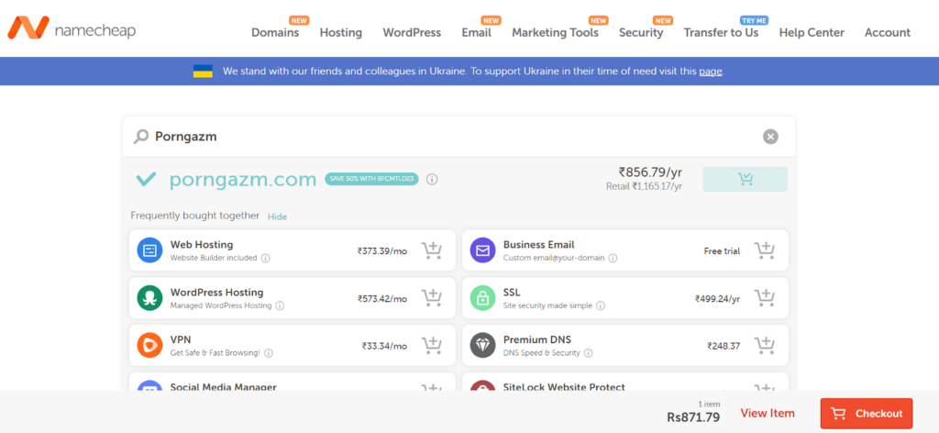939x433 pixels.
Task: Click the 'page' link in Ukraine banner
Action: pos(711,72)
